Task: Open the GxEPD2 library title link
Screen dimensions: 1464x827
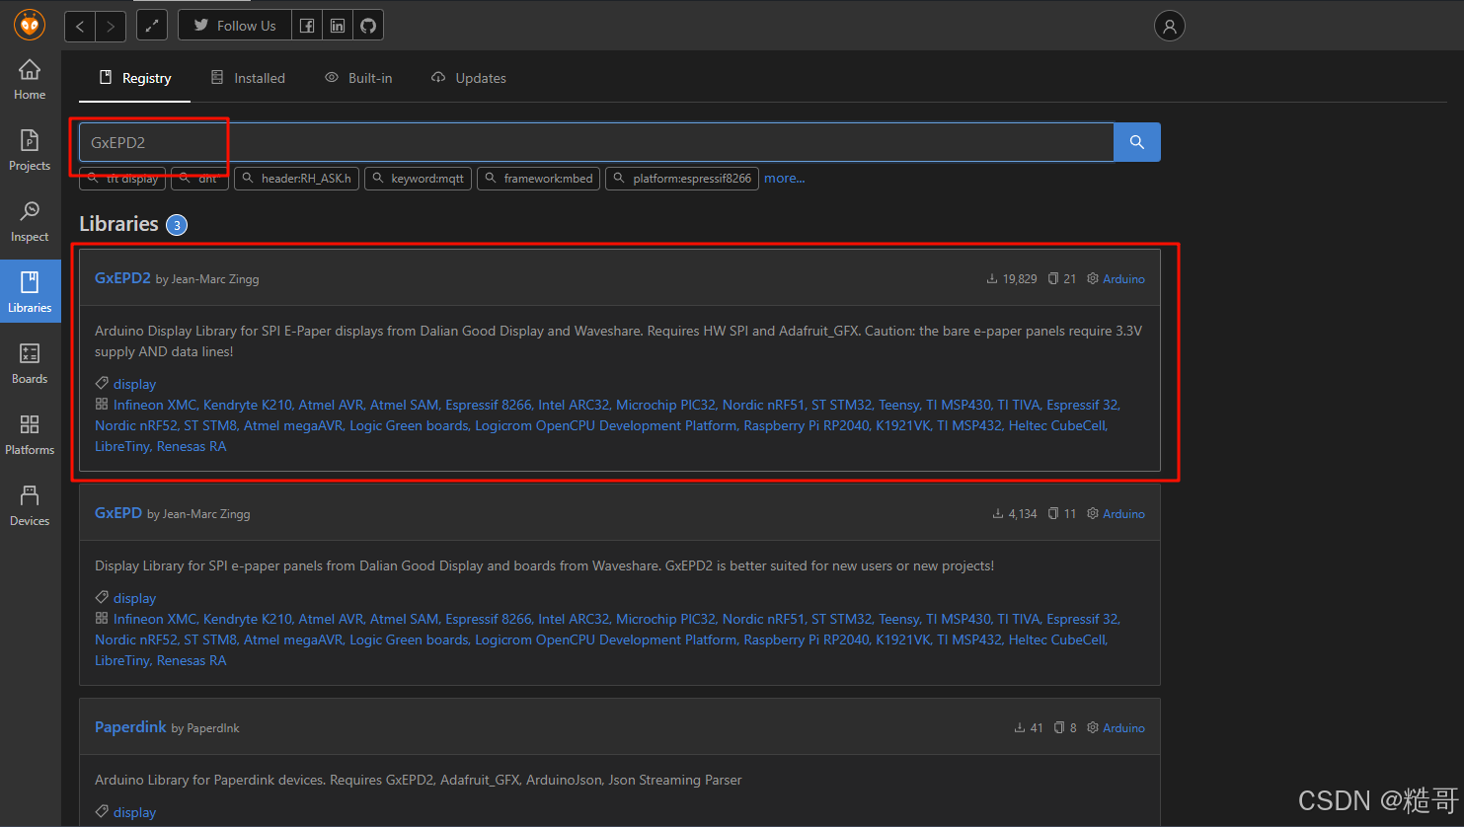Action: tap(122, 278)
